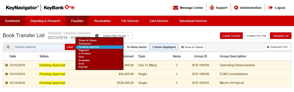This screenshot has height=92, width=294.
Task: Open the Payables menu
Action: click(77, 21)
